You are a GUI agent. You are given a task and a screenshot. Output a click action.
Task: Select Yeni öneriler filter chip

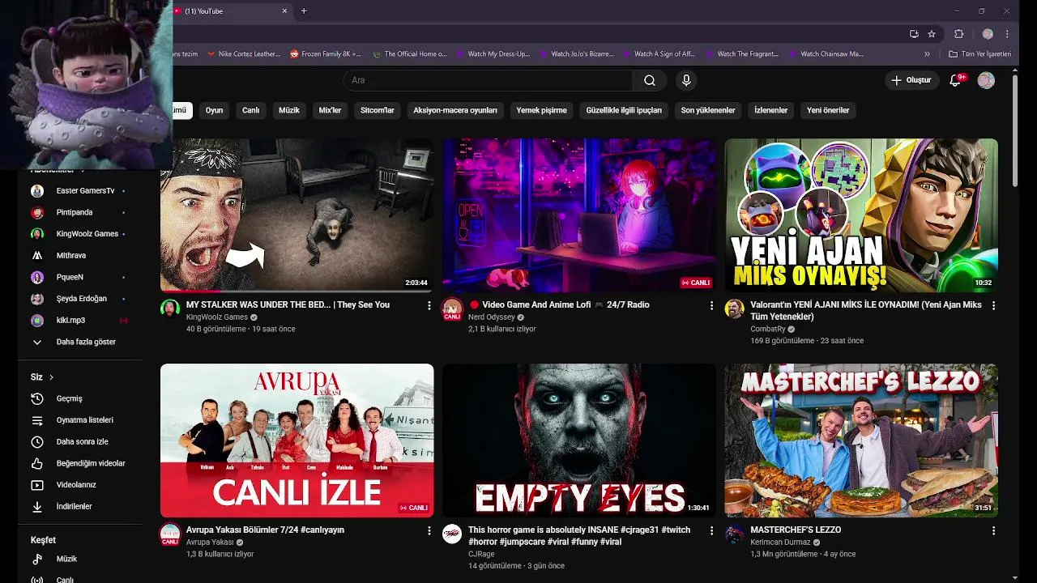(828, 110)
